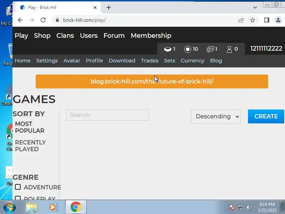Click the Chrome taskbar icon
Image resolution: width=285 pixels, height=214 pixels.
76,207
